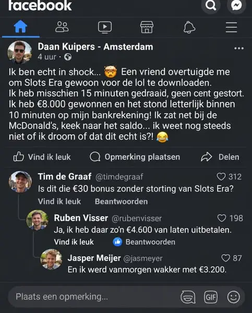Toggle heart on Ruben Visser's comment

coord(221,218)
